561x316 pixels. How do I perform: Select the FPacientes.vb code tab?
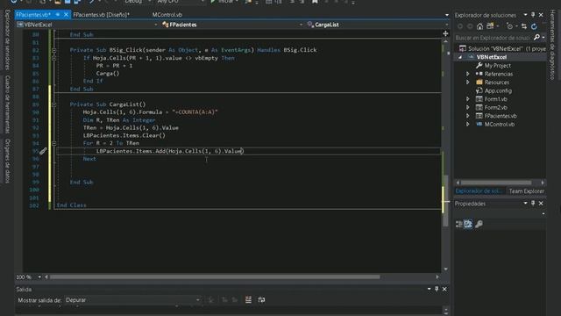tap(33, 15)
